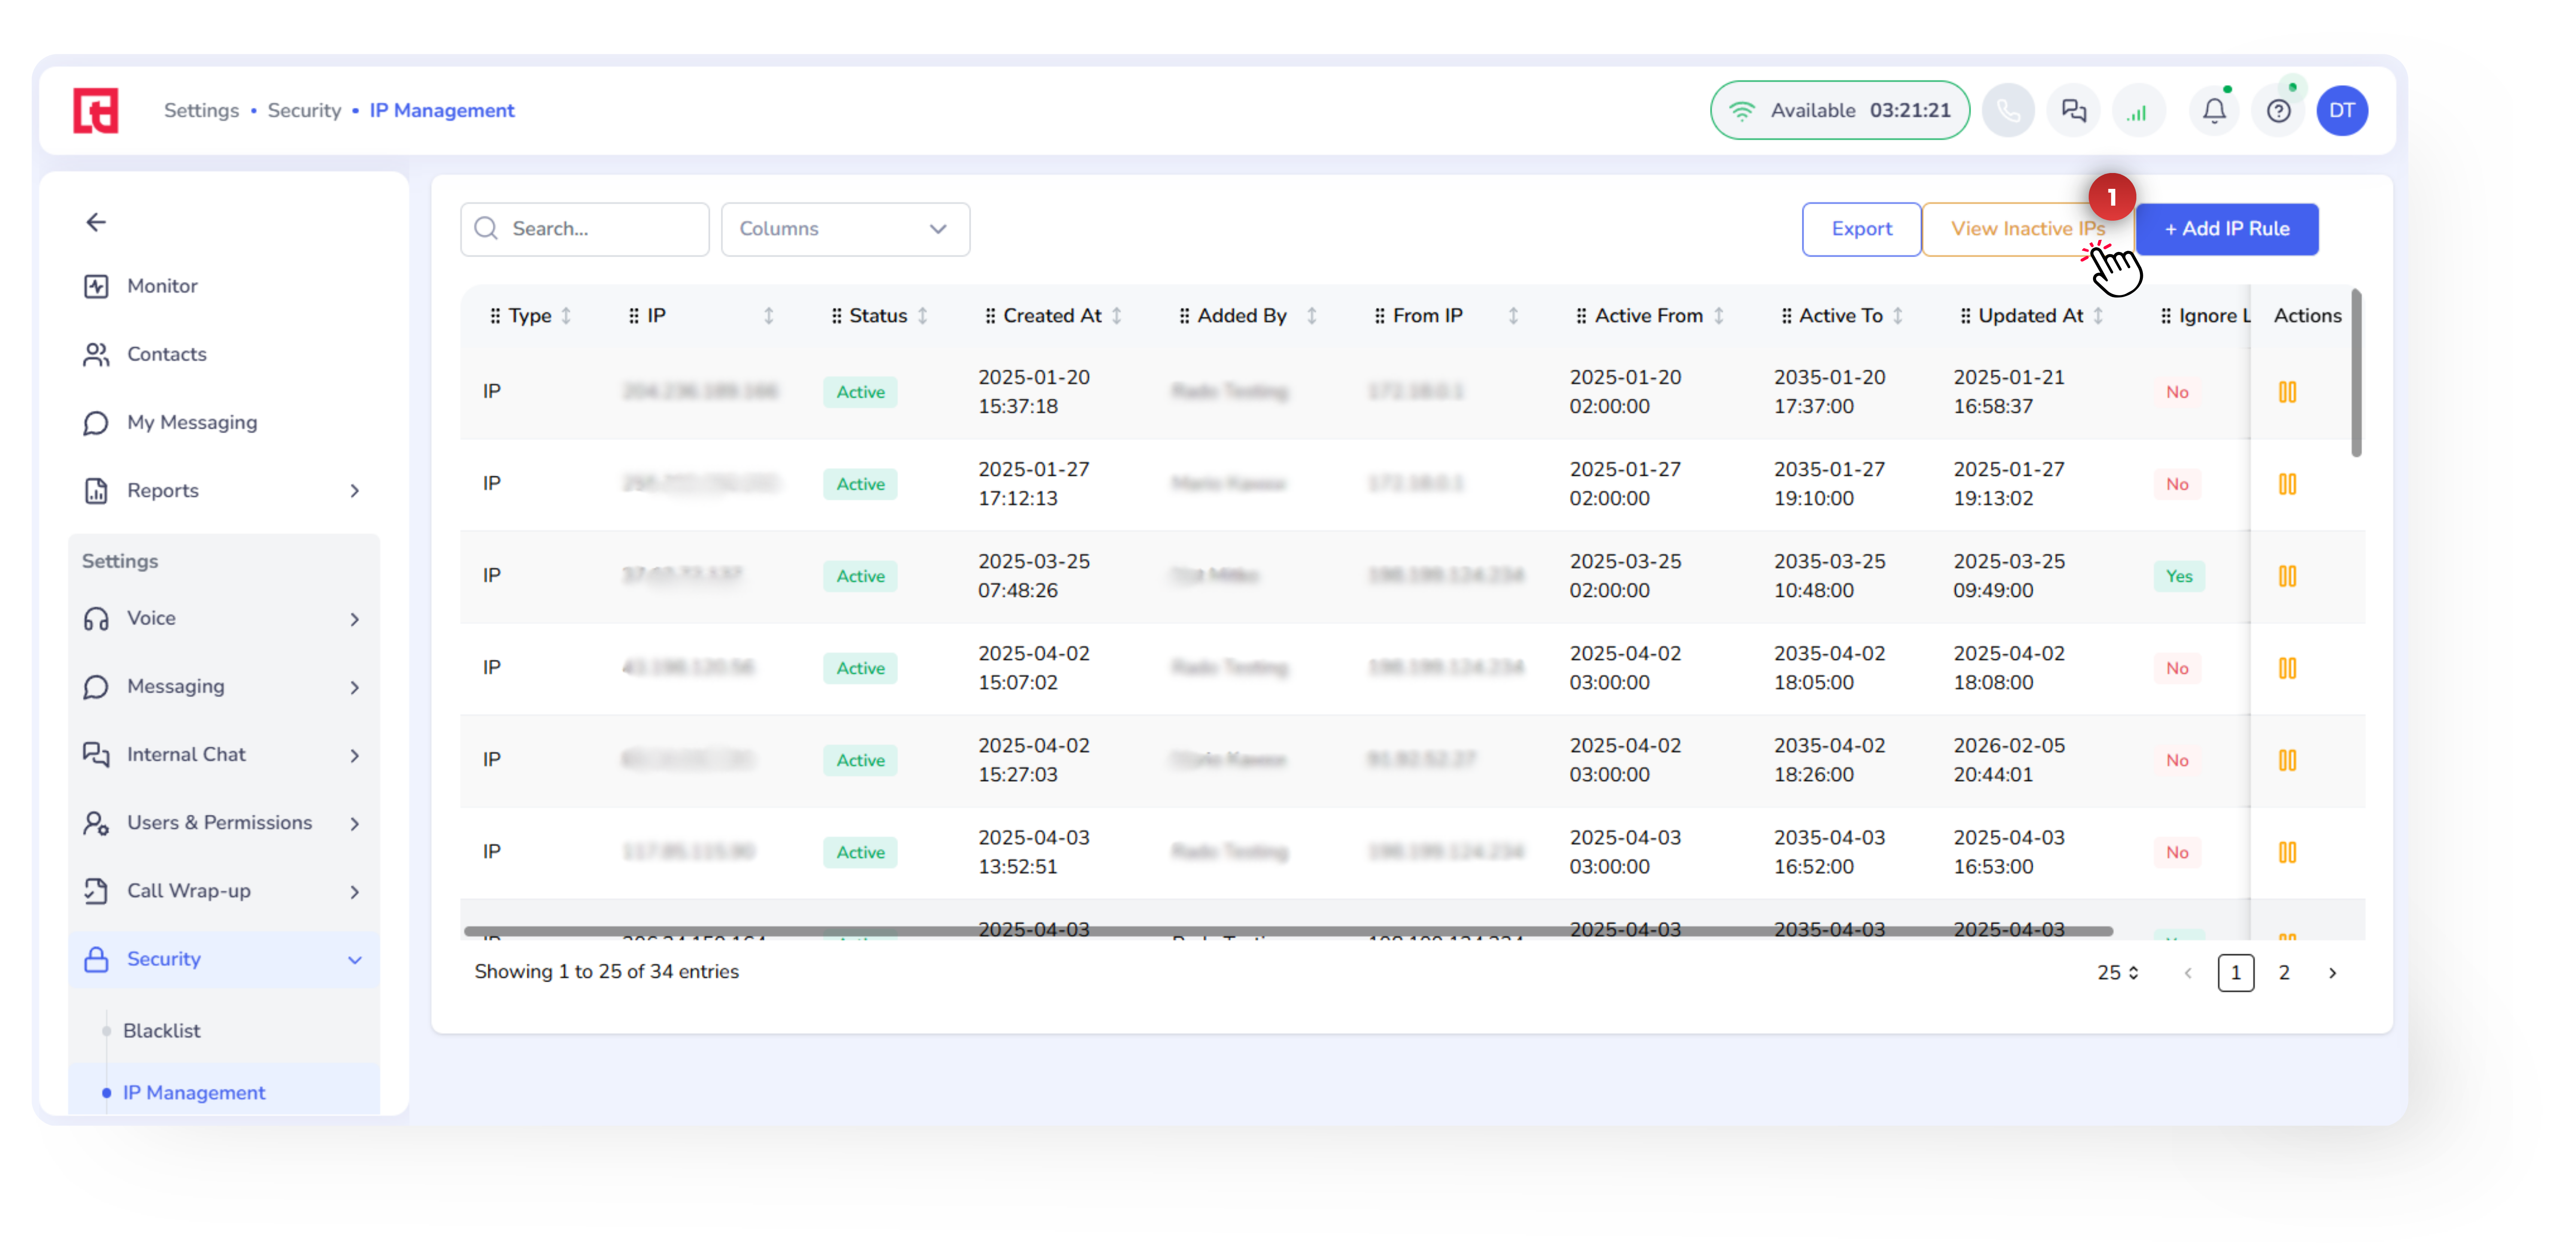Click the notification bell icon
This screenshot has height=1245, width=2576.
tap(2213, 111)
